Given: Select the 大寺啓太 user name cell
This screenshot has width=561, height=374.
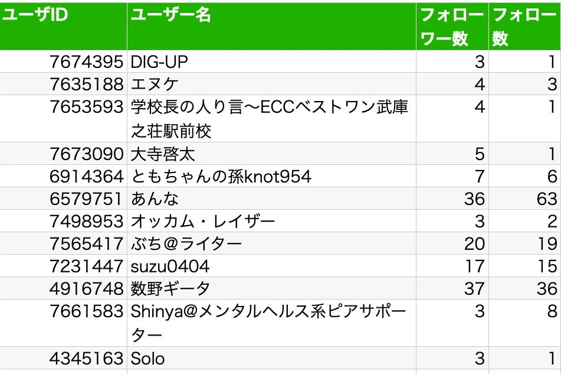Looking at the screenshot, I should coord(271,154).
